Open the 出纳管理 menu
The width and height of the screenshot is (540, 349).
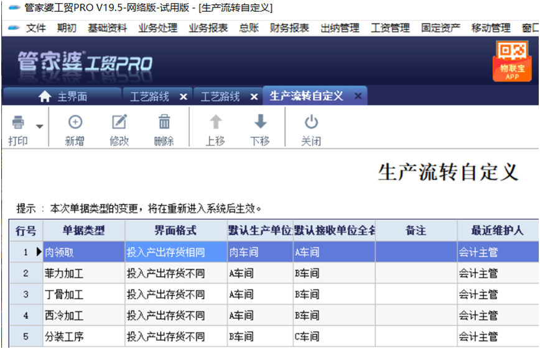(x=340, y=28)
